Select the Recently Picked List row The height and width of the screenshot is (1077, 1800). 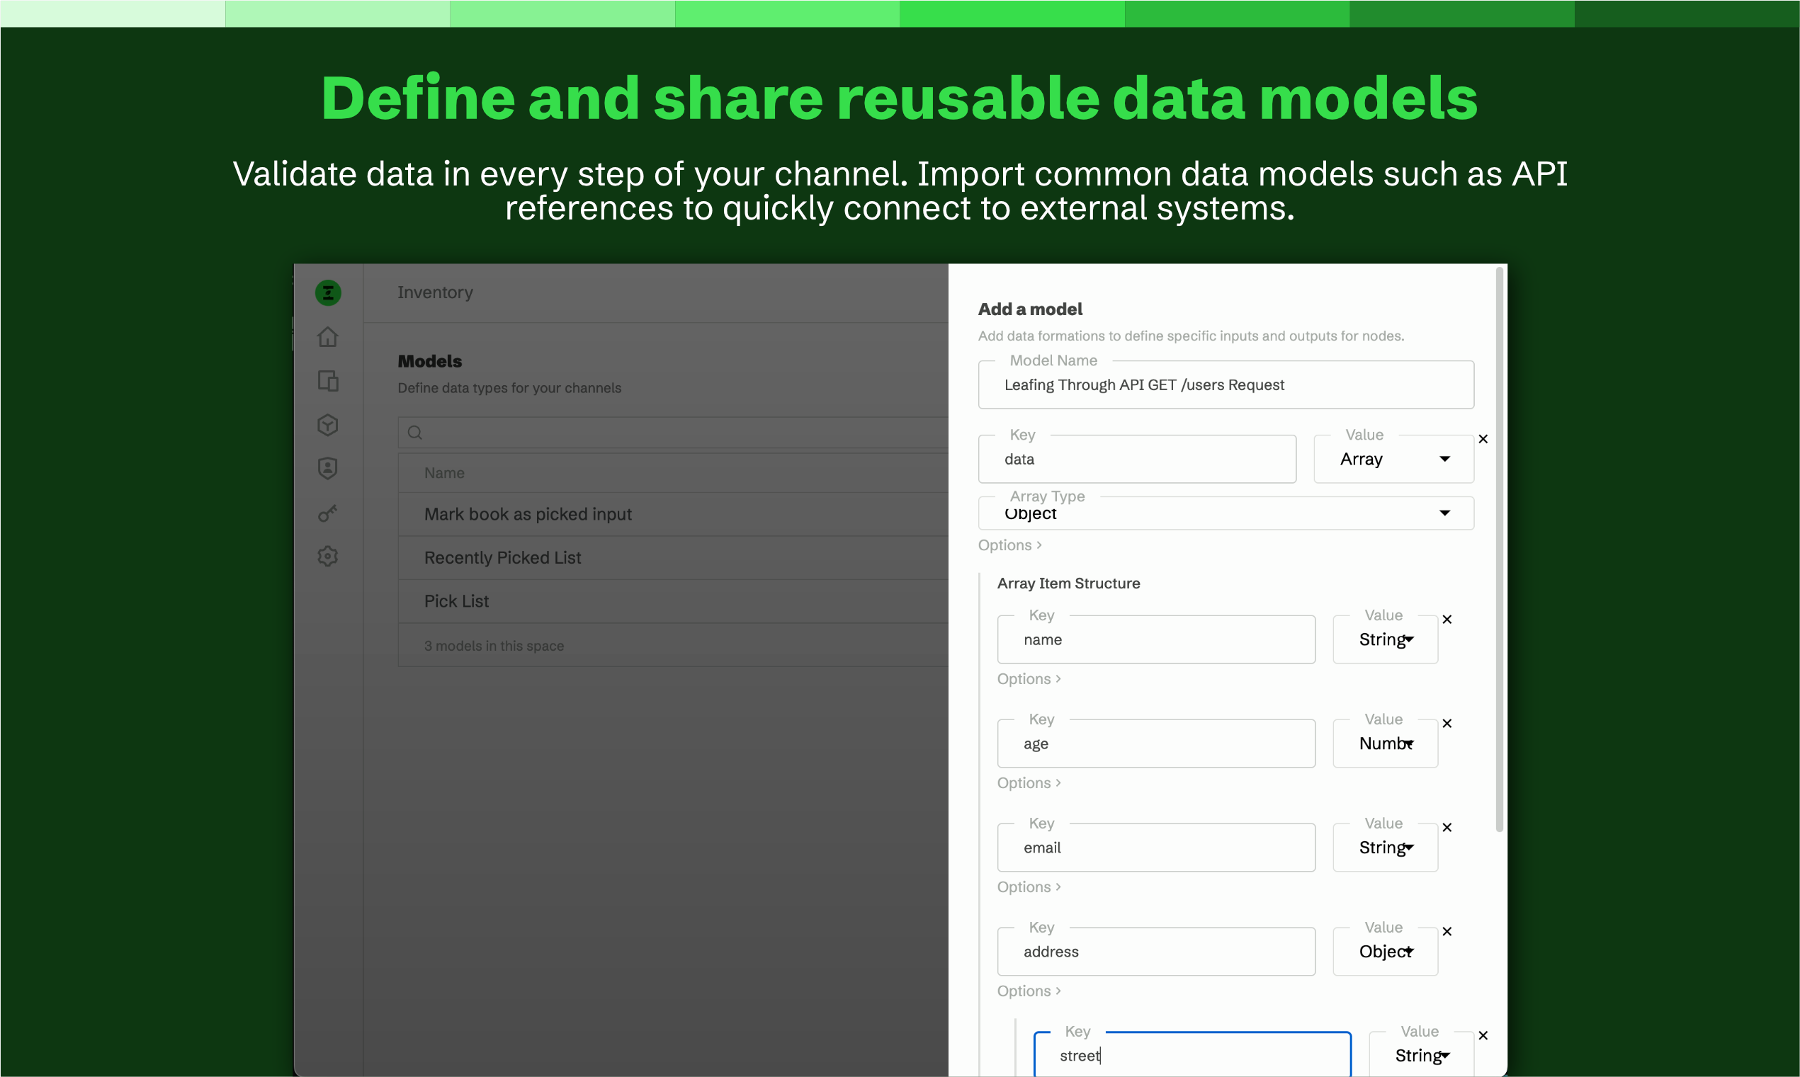673,557
